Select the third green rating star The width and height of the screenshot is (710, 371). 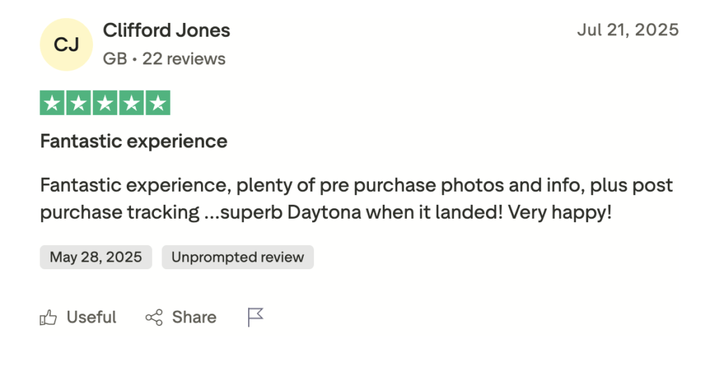point(105,103)
